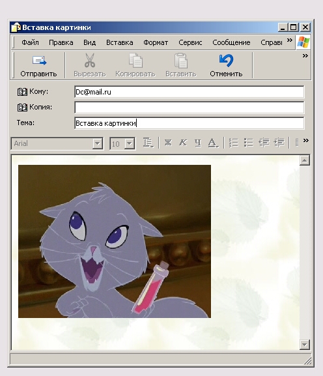This screenshot has width=323, height=376.
Task: Open the font size 10 dropdown
Action: coord(130,143)
